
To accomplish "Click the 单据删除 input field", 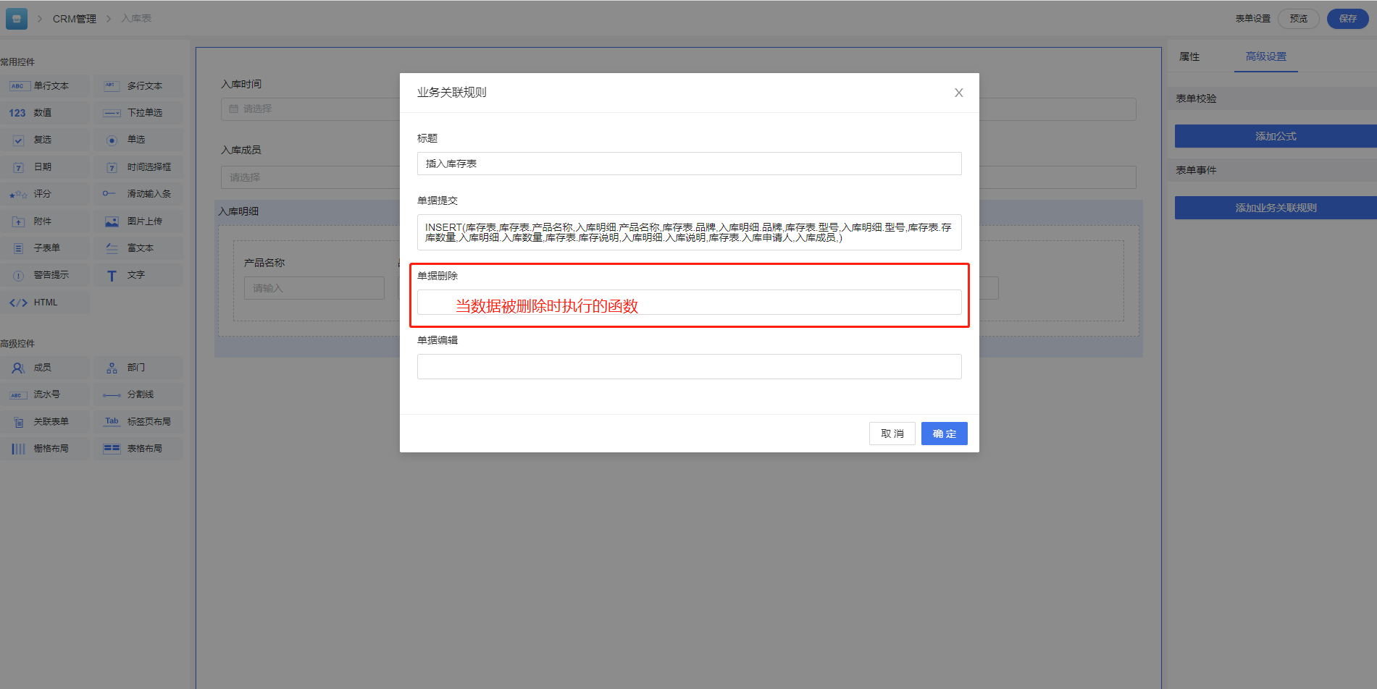I will pos(689,303).
